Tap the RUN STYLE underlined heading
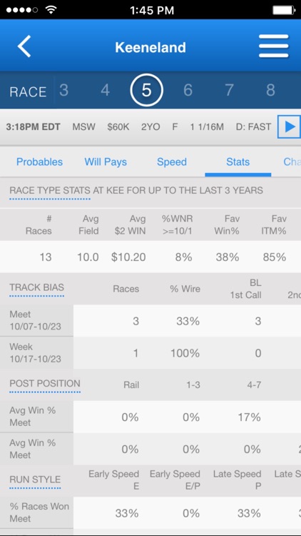This screenshot has height=536, width=301. point(35,480)
